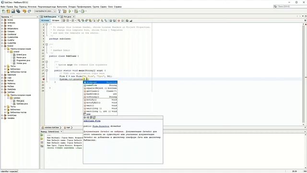307x173 pixels.
Task: Run the project with the green play icon
Action: (x=70, y=12)
